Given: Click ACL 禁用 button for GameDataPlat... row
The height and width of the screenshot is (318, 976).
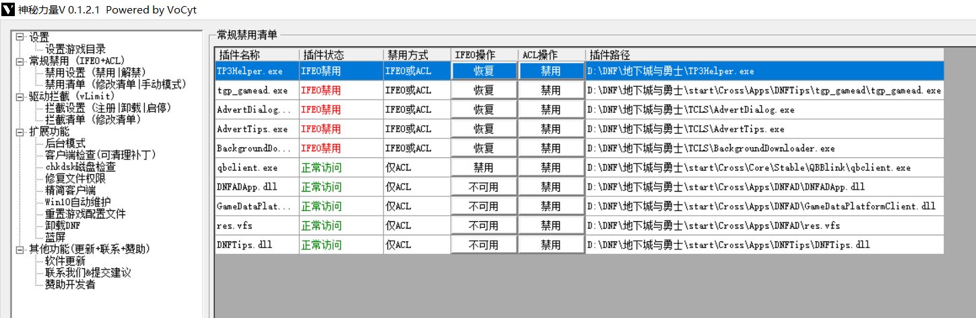Looking at the screenshot, I should (551, 206).
